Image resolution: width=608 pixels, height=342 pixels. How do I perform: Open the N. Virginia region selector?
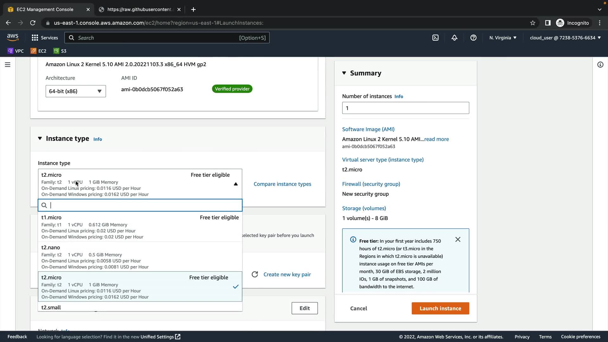click(503, 38)
